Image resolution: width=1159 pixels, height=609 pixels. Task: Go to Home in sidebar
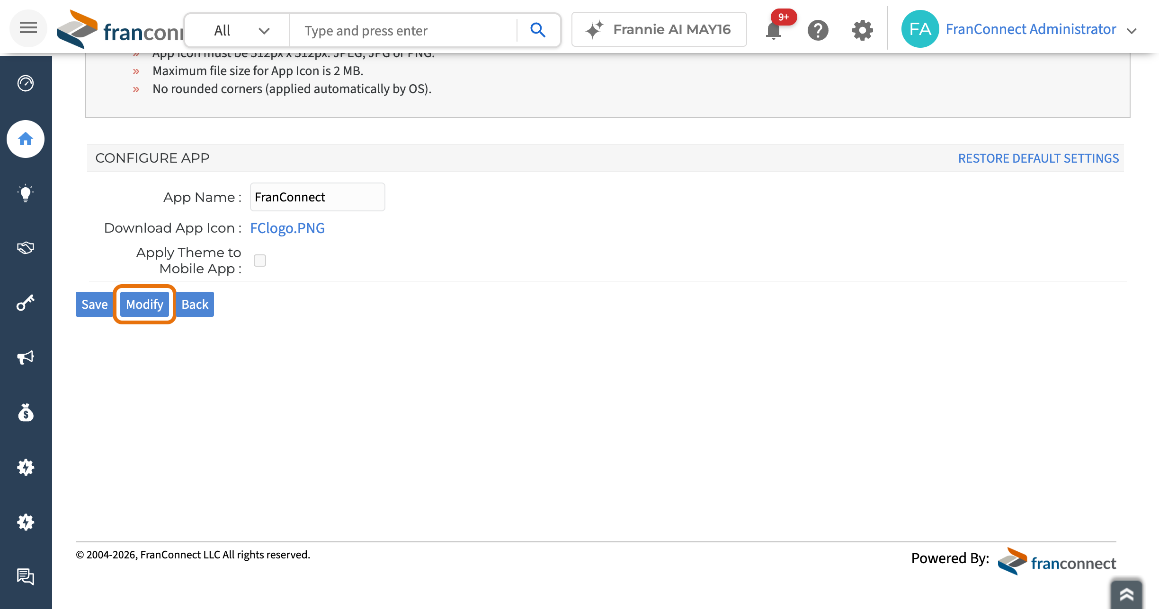click(x=26, y=139)
